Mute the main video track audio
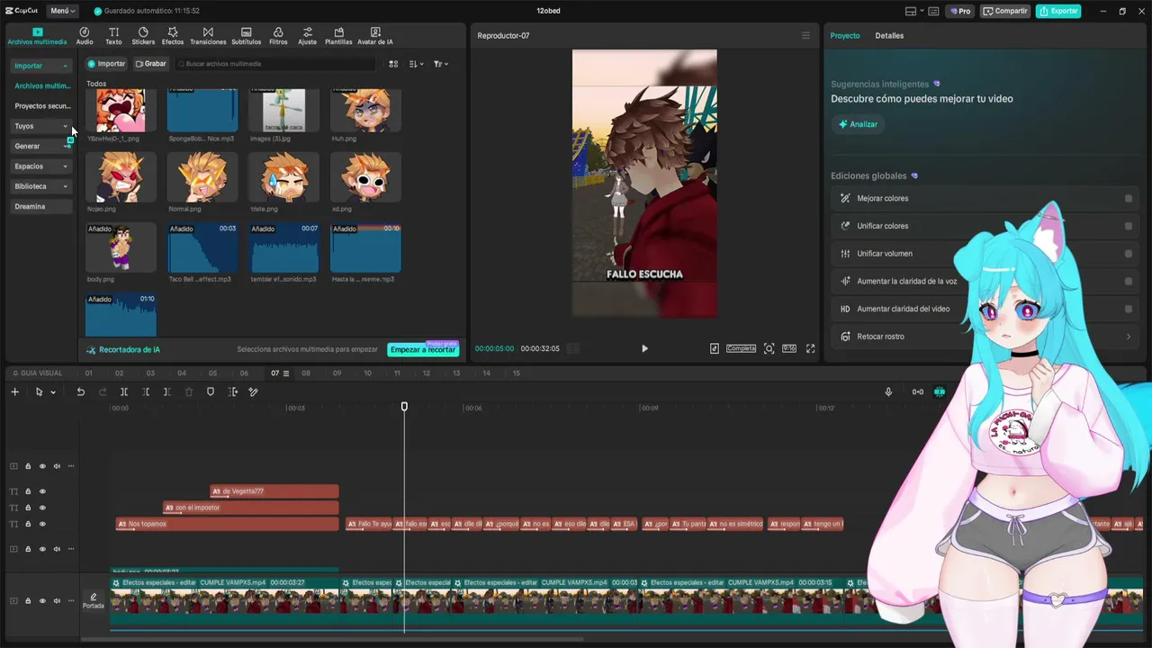 tap(57, 601)
